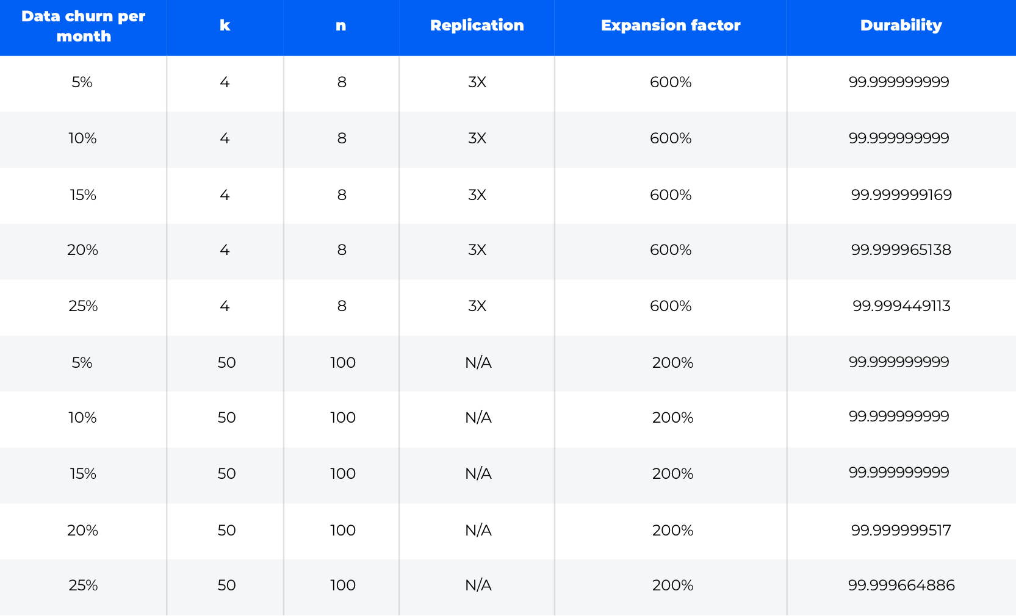Click the durability cell reading 99.999965138

pyautogui.click(x=901, y=249)
